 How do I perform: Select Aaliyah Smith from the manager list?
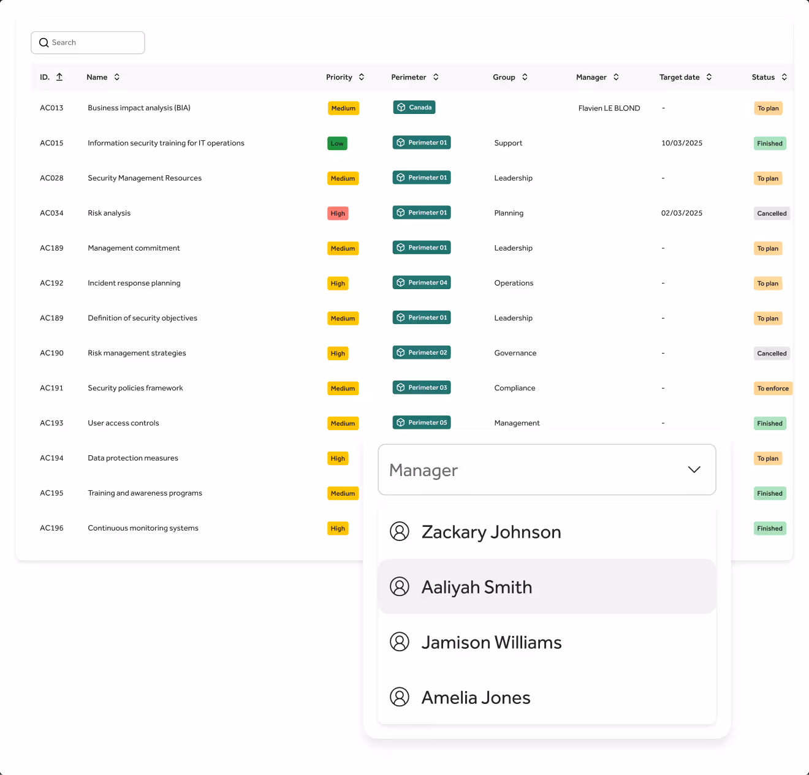click(476, 586)
